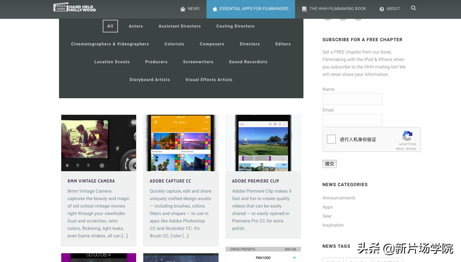Image resolution: width=461 pixels, height=262 pixels.
Task: Open the Inspiration news category
Action: click(x=333, y=225)
